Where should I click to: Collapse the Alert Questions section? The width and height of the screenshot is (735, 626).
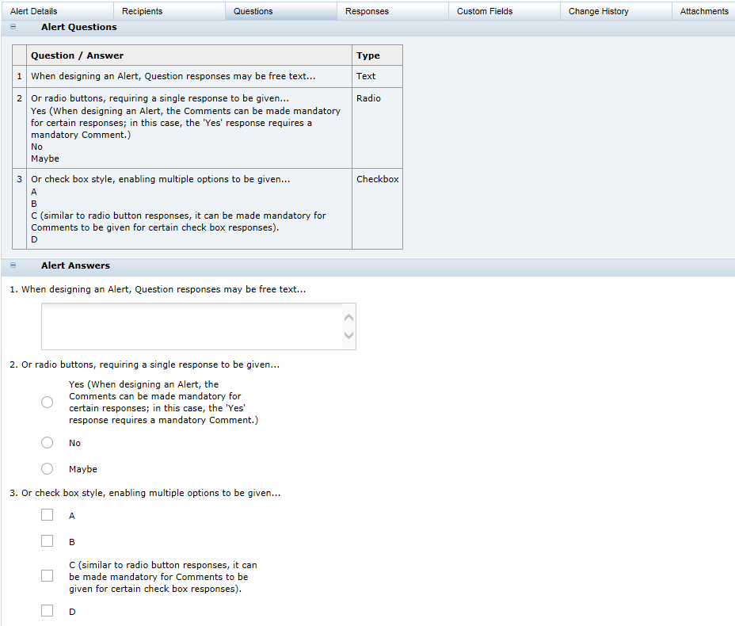[12, 26]
